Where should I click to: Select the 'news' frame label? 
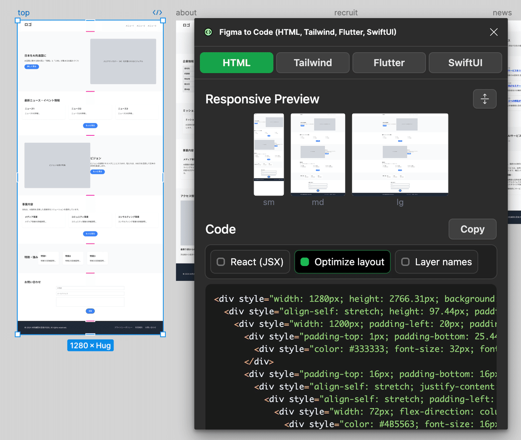pyautogui.click(x=502, y=13)
